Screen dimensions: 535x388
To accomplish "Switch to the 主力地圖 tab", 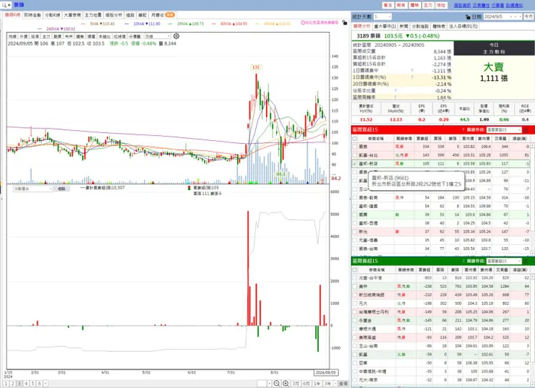I will [x=93, y=15].
